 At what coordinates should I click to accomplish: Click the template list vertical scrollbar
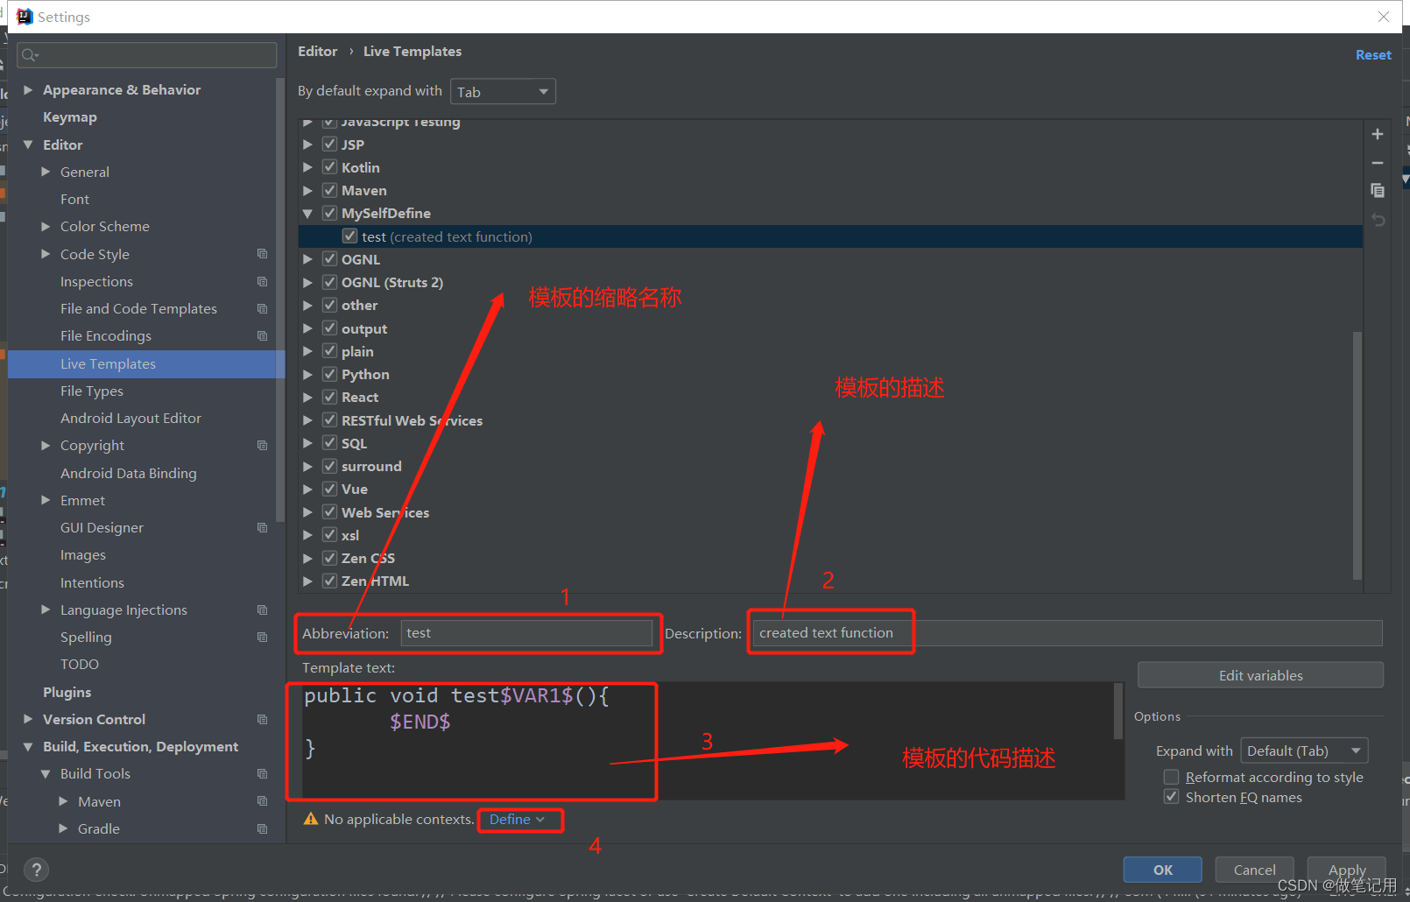[1357, 455]
